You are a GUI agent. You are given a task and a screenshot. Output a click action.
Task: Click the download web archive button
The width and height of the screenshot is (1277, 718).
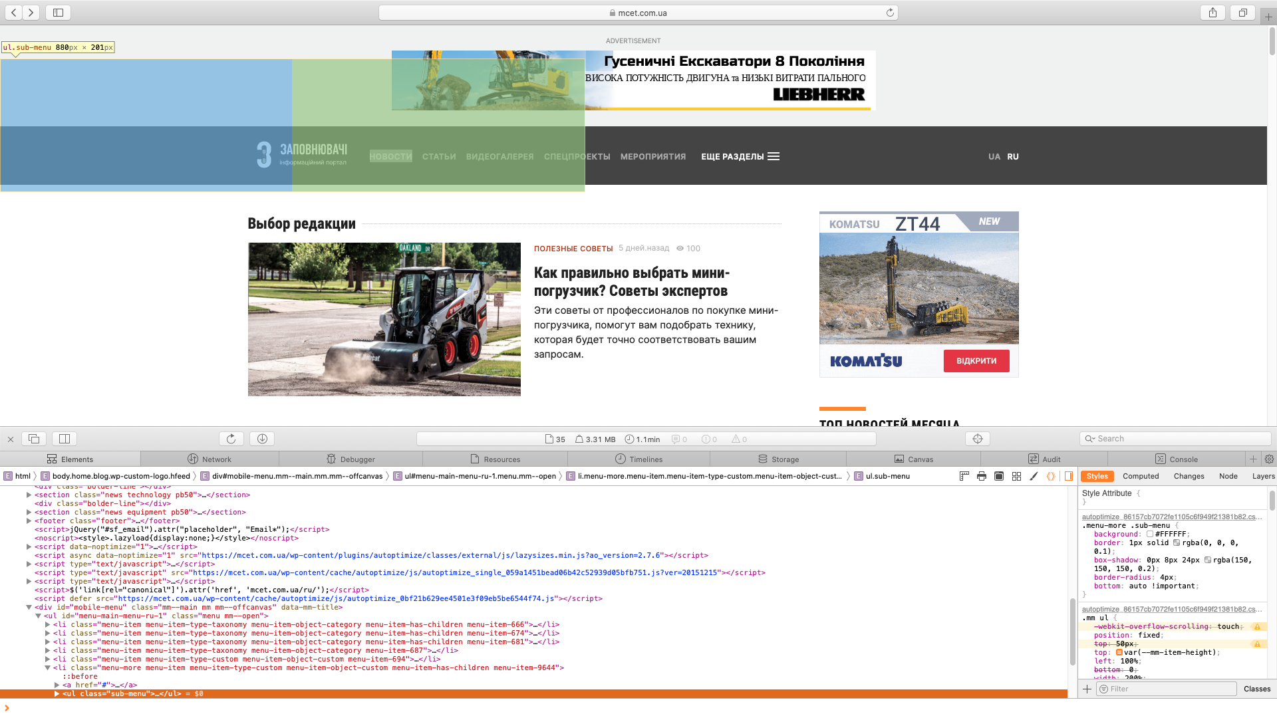pyautogui.click(x=262, y=439)
